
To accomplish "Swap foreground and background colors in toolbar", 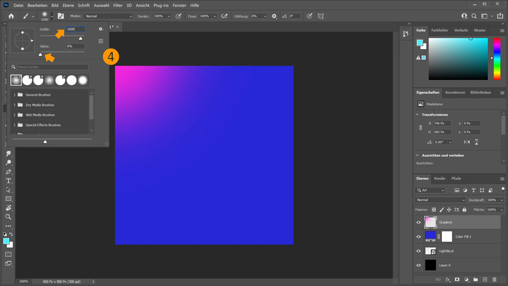I will 11,234.
